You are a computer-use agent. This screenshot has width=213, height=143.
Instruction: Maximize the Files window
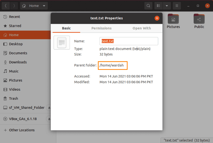[x=198, y=6]
